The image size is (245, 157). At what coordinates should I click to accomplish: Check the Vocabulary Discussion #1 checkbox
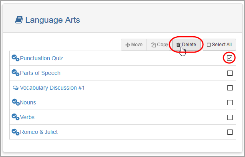(230, 88)
